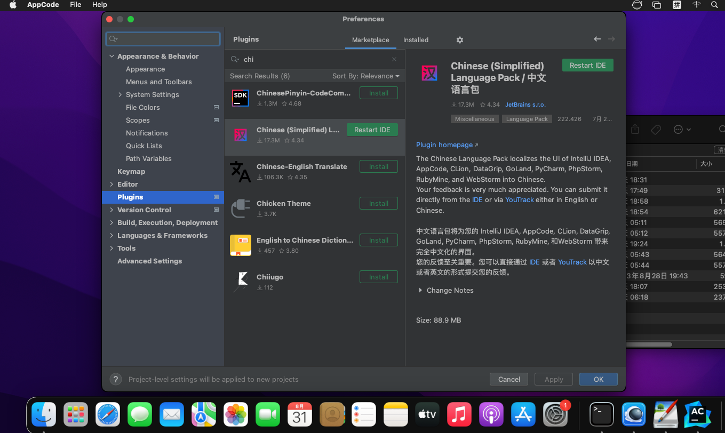This screenshot has width=725, height=433.
Task: Install the Chinese-English Translate plugin
Action: point(378,166)
